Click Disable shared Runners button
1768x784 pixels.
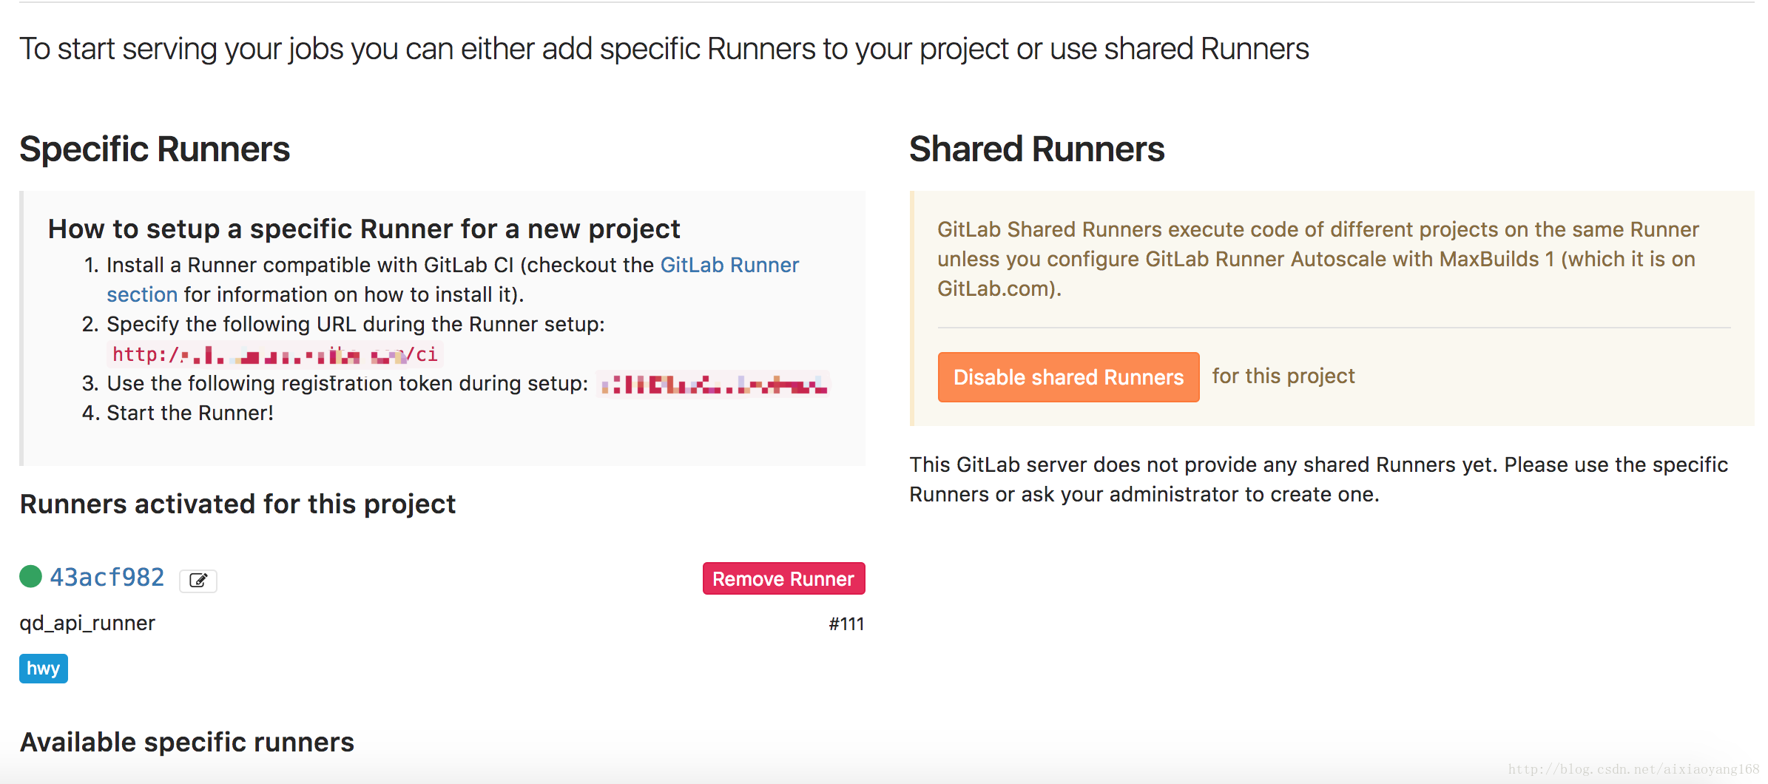tap(1068, 377)
